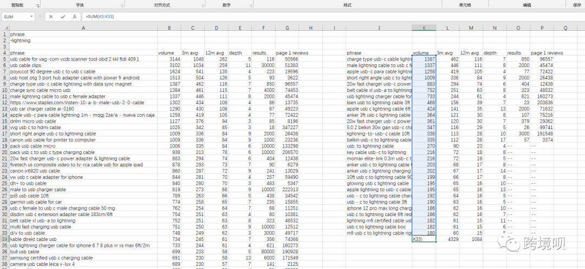The width and height of the screenshot is (585, 269).
Task: Click the staples.com insten URL cell
Action: 83,103
